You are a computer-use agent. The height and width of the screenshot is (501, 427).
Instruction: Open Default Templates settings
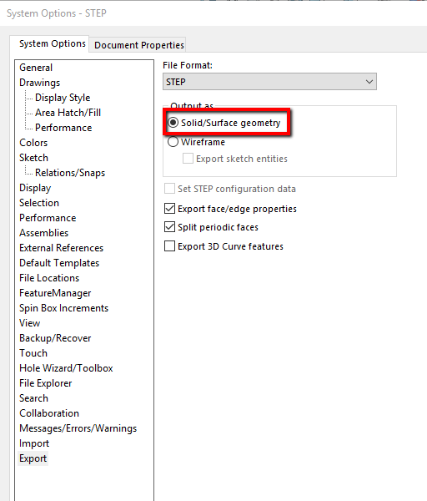[59, 263]
